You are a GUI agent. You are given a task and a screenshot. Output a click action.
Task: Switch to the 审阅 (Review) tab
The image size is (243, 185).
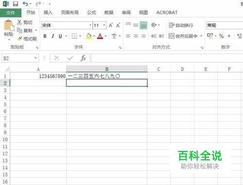pos(126,13)
